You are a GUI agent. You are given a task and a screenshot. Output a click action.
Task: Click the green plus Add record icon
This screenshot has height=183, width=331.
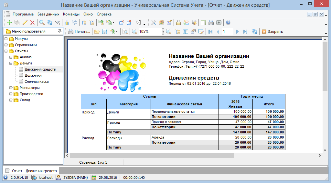[x=9, y=23]
